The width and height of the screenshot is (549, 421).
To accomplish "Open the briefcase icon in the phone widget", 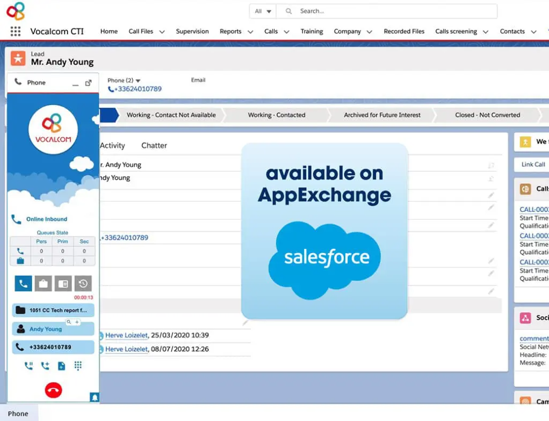I will click(44, 283).
